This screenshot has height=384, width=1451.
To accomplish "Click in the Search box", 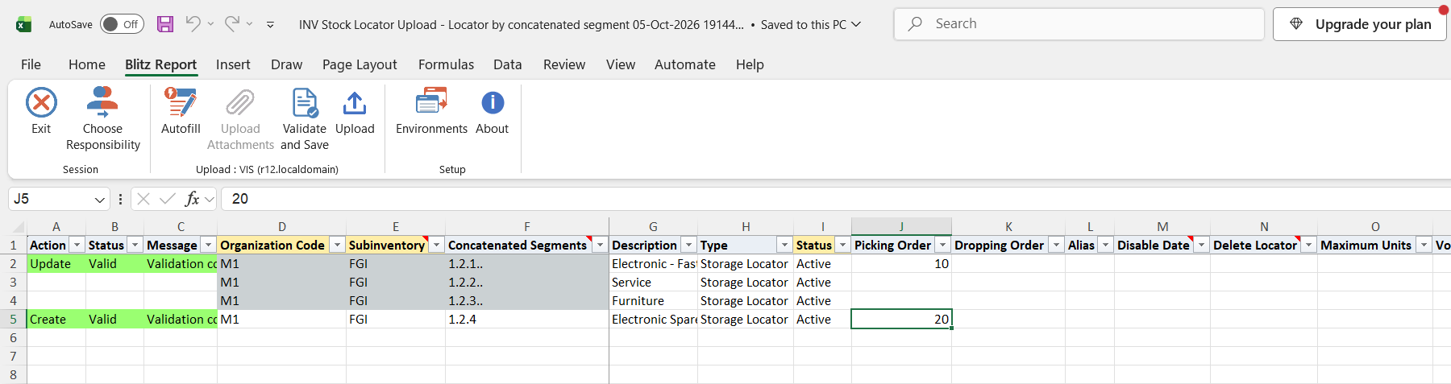I will 1079,24.
